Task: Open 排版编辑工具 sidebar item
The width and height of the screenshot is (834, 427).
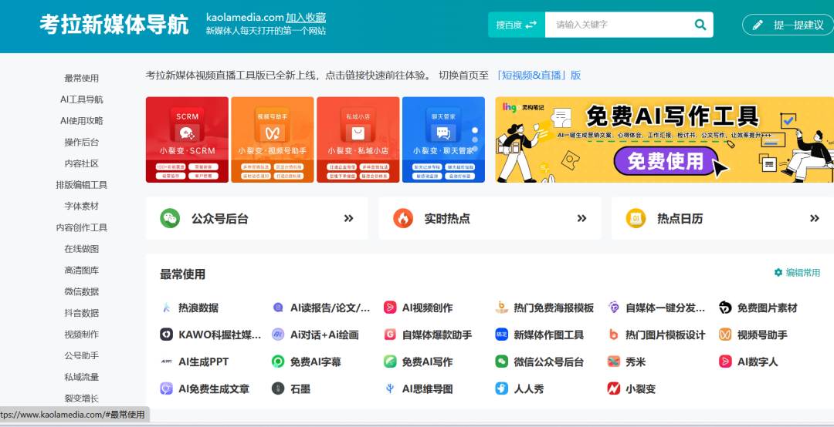Action: (81, 185)
